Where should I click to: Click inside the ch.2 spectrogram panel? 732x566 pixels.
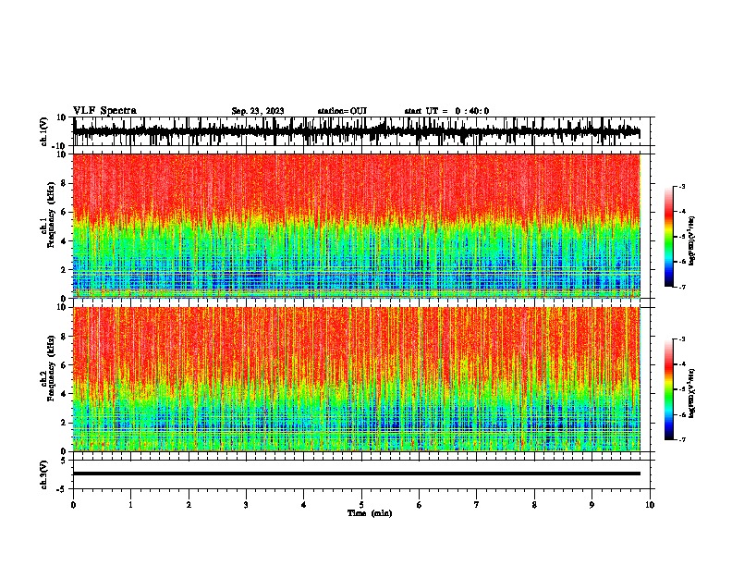tap(357, 379)
